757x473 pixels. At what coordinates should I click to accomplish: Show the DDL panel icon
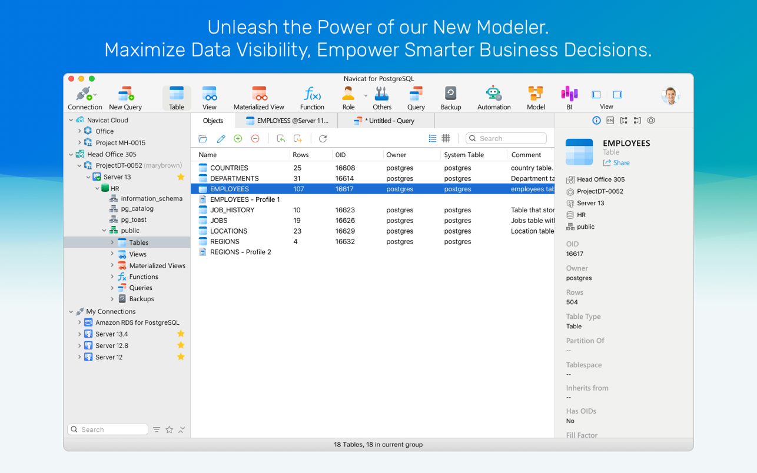pyautogui.click(x=610, y=121)
